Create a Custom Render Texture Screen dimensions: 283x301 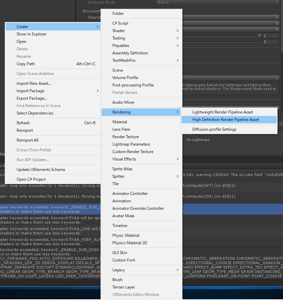[141, 152]
